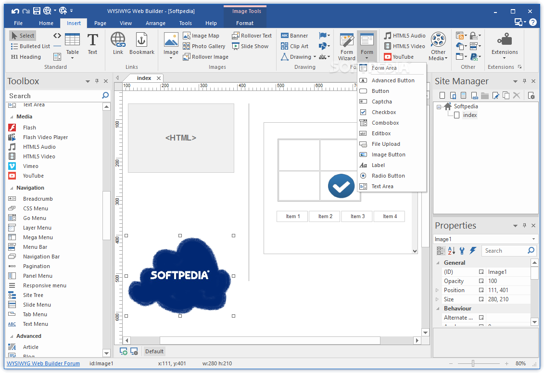Expand the Position property
544x373 pixels.
[x=438, y=290]
